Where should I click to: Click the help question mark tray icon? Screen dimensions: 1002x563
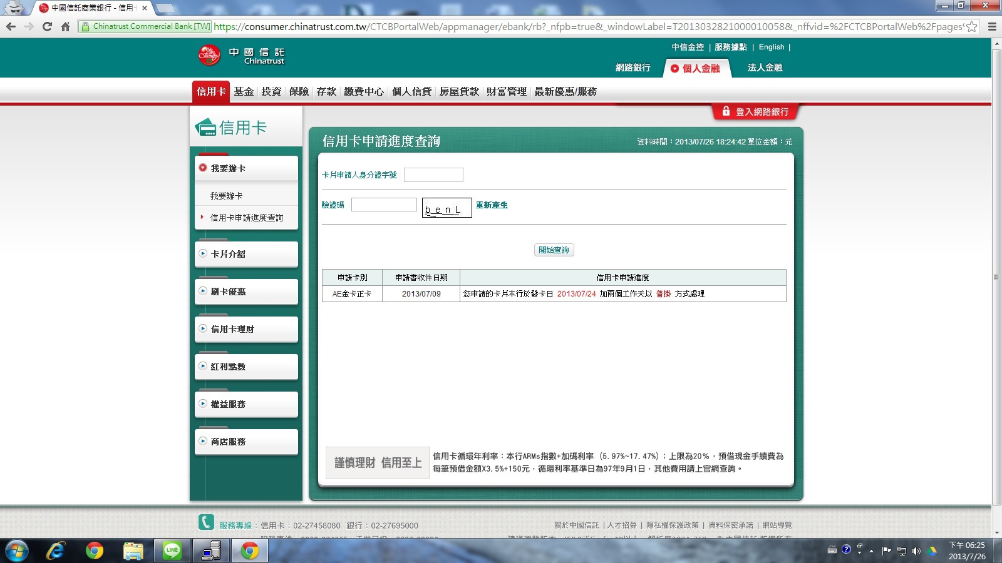coord(846,549)
